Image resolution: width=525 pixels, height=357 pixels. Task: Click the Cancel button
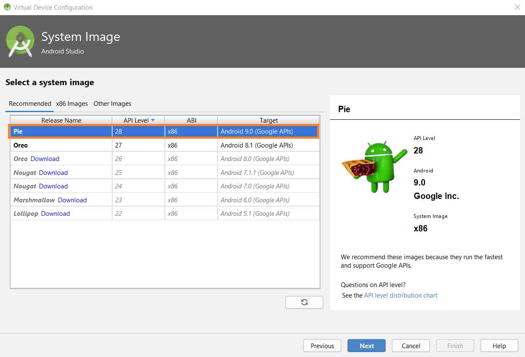(x=411, y=346)
